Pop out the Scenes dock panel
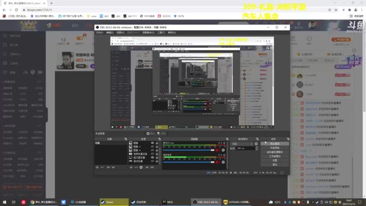The height and width of the screenshot is (206, 366). pyautogui.click(x=125, y=139)
